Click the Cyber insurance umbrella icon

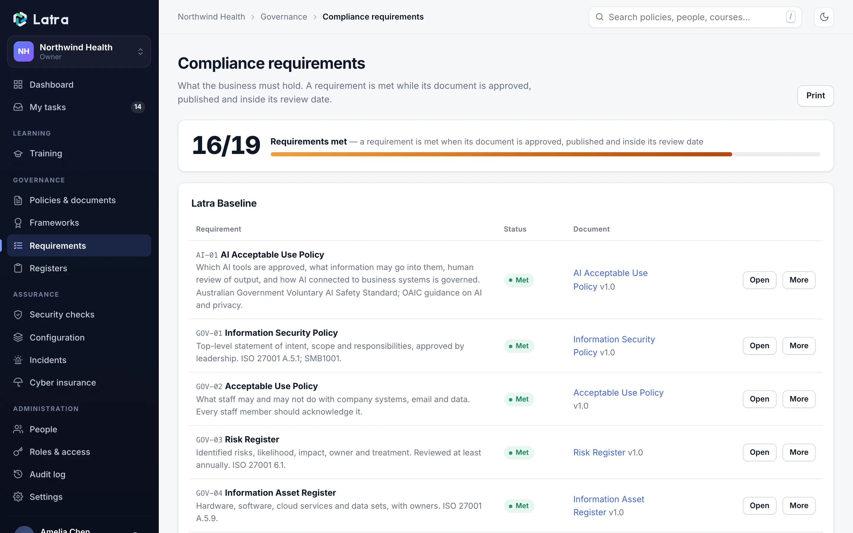pos(18,383)
